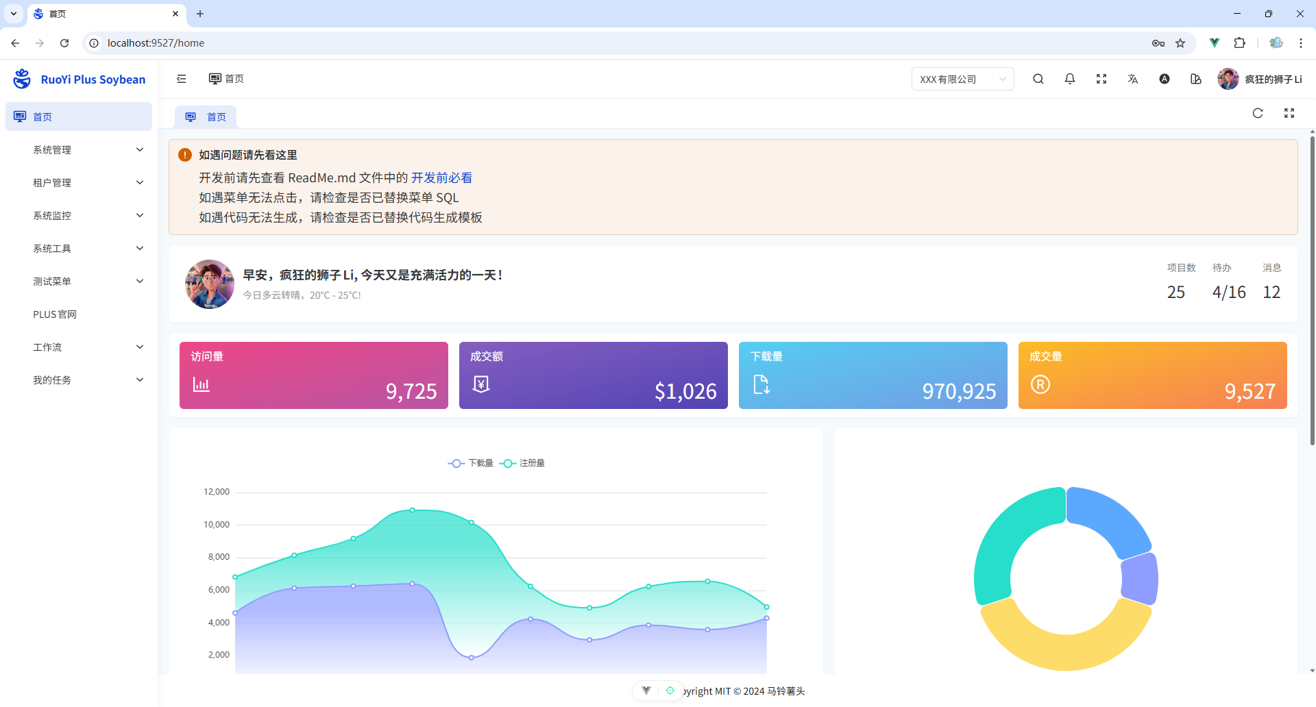Image resolution: width=1316 pixels, height=707 pixels.
Task: Enter fullscreen from the header toolbar
Action: coord(1101,79)
